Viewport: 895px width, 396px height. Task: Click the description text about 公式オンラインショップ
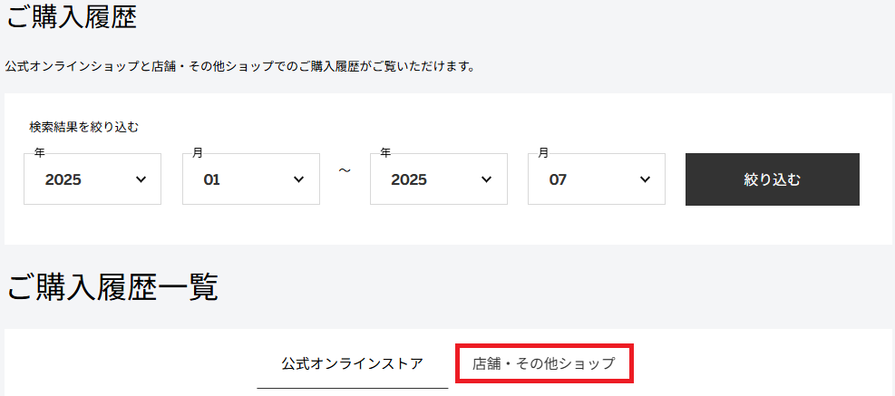pyautogui.click(x=240, y=67)
